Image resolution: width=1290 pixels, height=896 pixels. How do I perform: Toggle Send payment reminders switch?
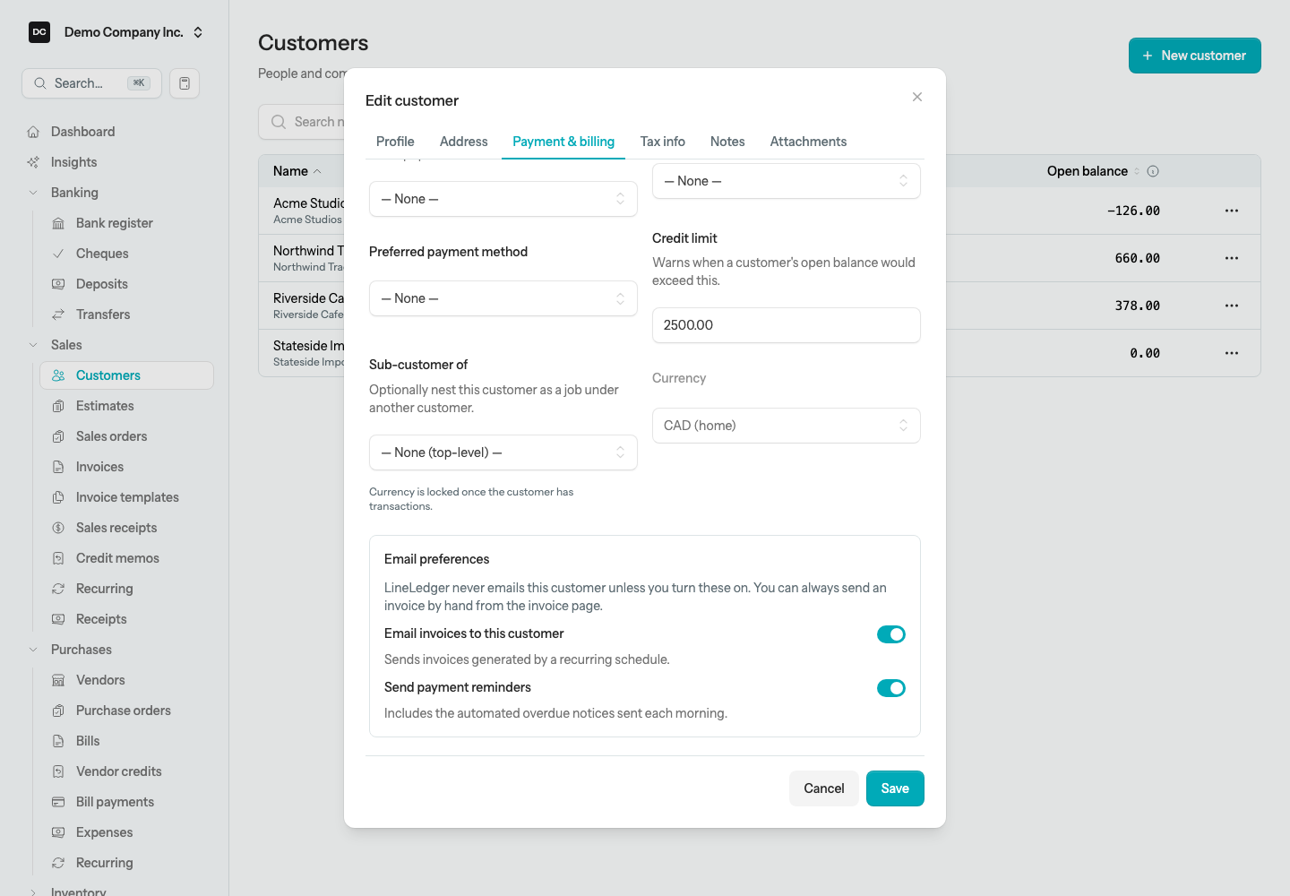point(891,688)
